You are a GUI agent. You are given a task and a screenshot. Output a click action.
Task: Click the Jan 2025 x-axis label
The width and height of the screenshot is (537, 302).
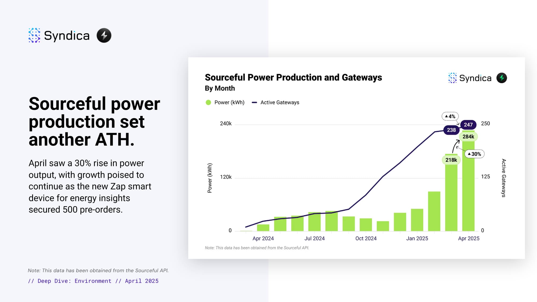click(417, 238)
